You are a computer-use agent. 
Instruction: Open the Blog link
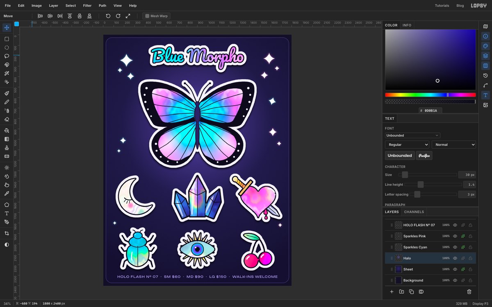tap(460, 6)
